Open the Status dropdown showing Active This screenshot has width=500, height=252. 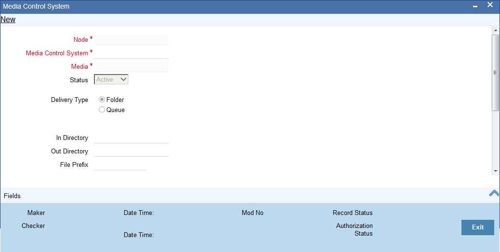tap(111, 79)
